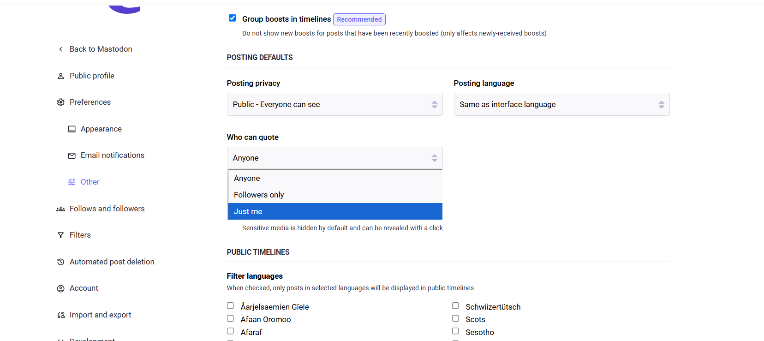764x341 pixels.
Task: Click the Filters funnel icon
Action: coord(60,235)
